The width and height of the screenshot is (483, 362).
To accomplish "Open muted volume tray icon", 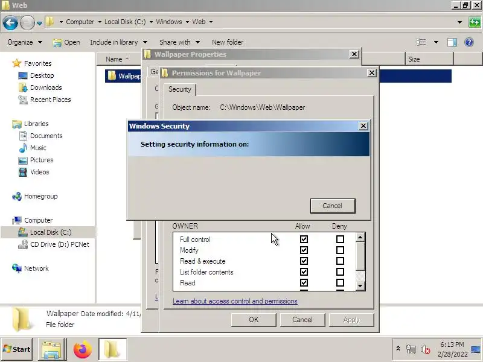I will tap(426, 349).
